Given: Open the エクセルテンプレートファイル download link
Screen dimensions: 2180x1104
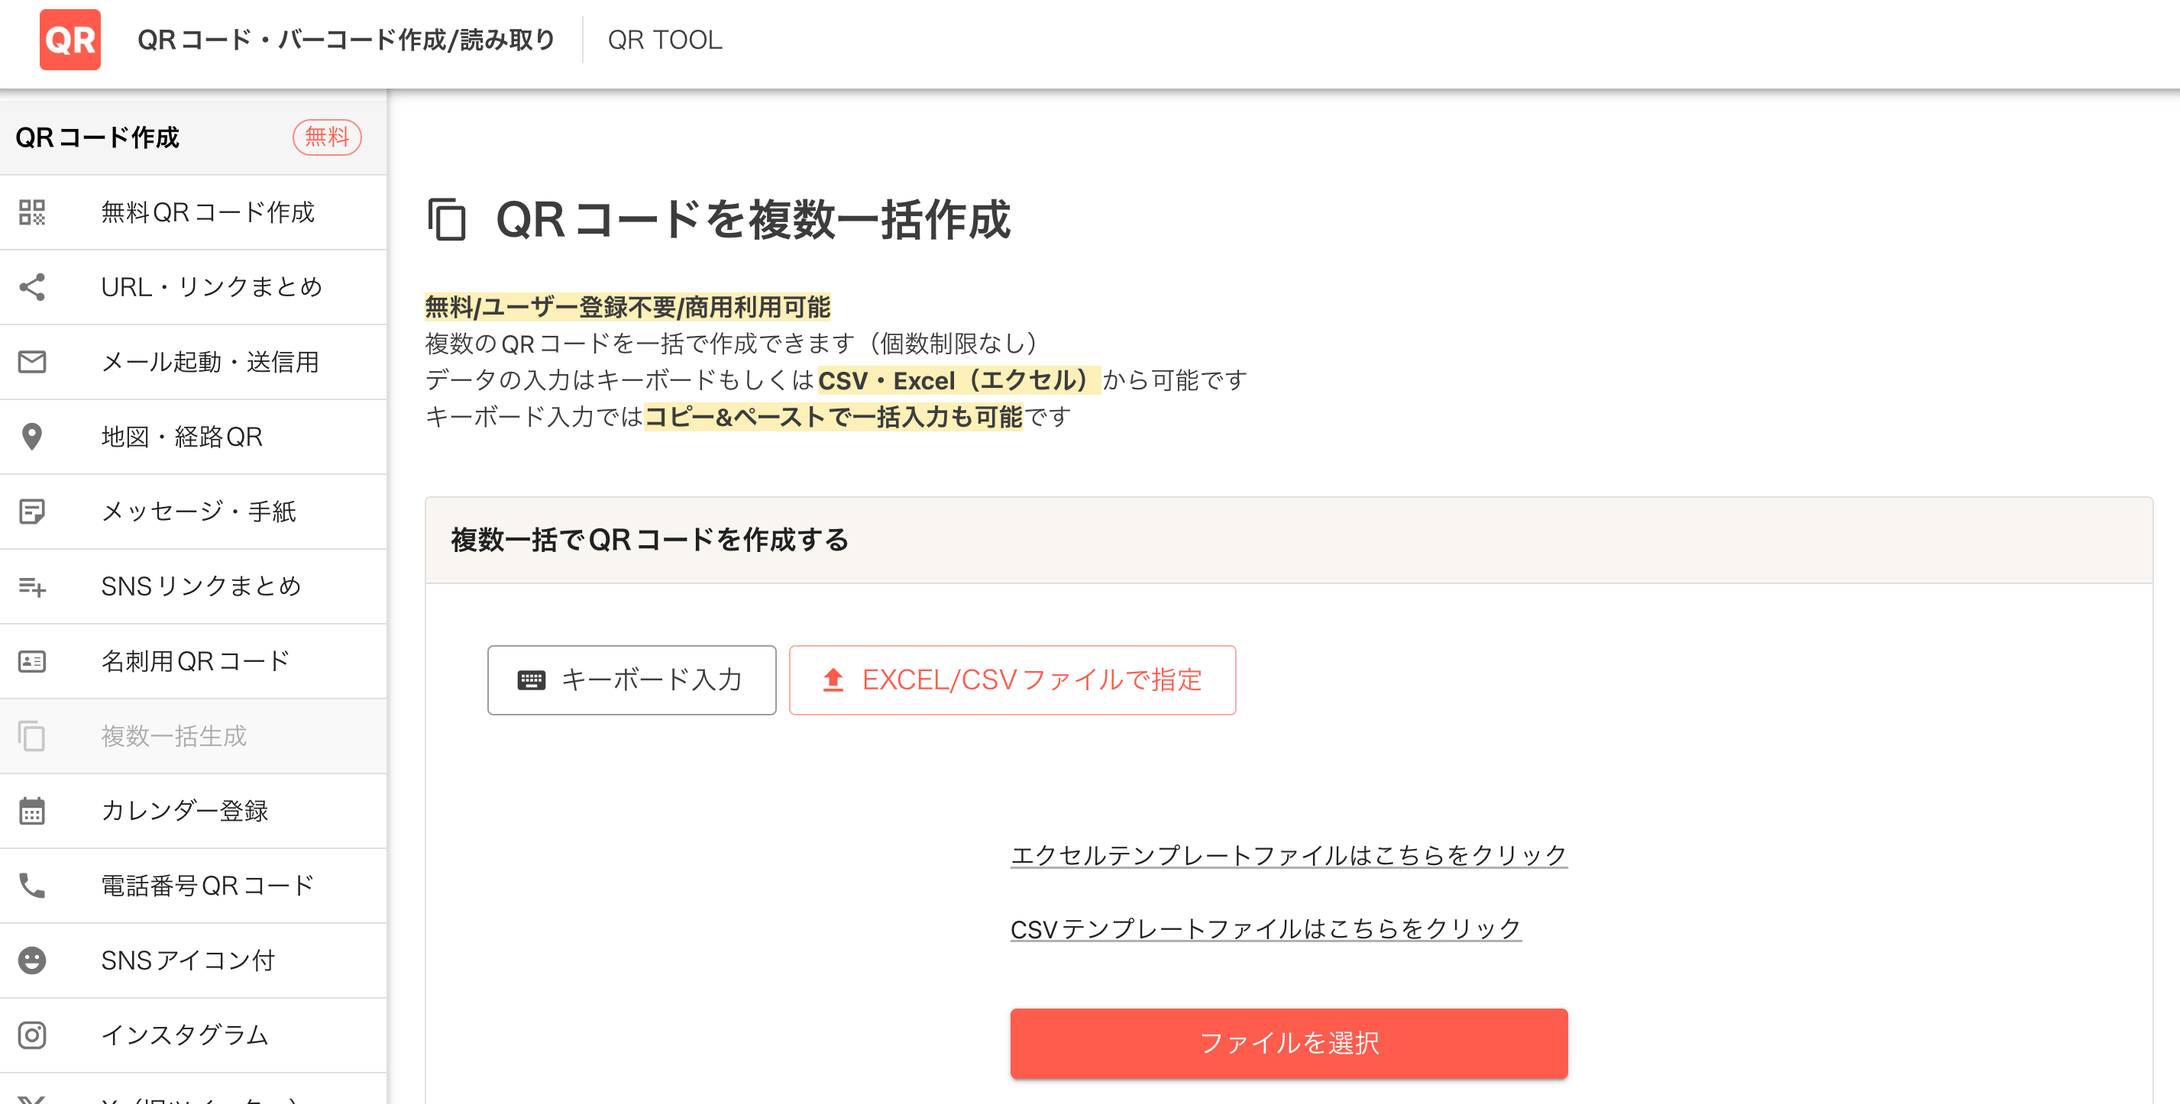Looking at the screenshot, I should click(1288, 854).
